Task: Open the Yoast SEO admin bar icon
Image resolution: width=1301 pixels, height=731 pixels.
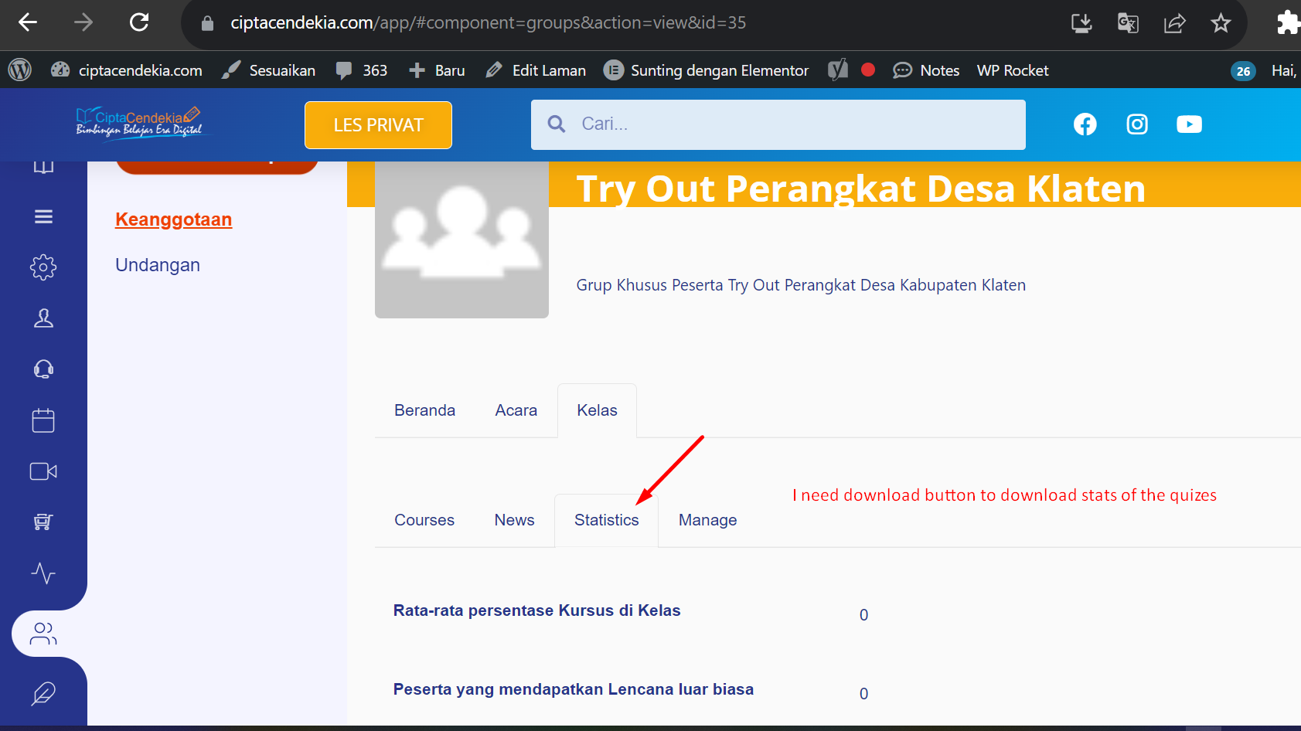Action: coord(838,70)
